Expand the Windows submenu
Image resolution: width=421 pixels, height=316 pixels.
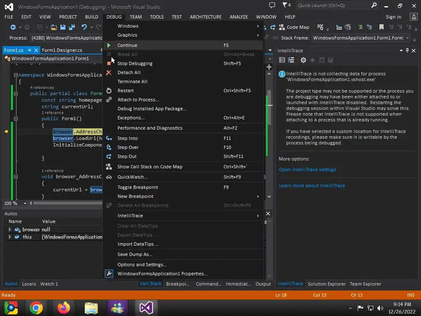coord(183,26)
